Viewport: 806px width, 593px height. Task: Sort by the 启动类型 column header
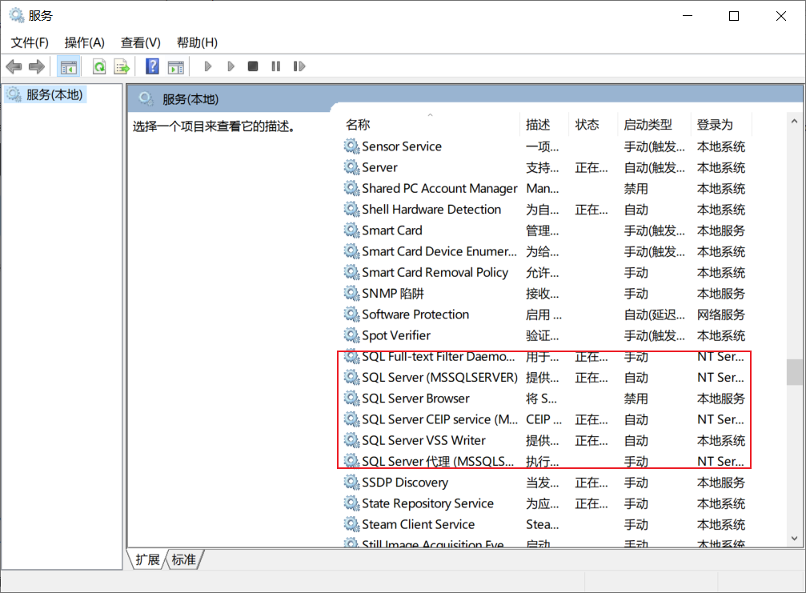[x=654, y=125]
